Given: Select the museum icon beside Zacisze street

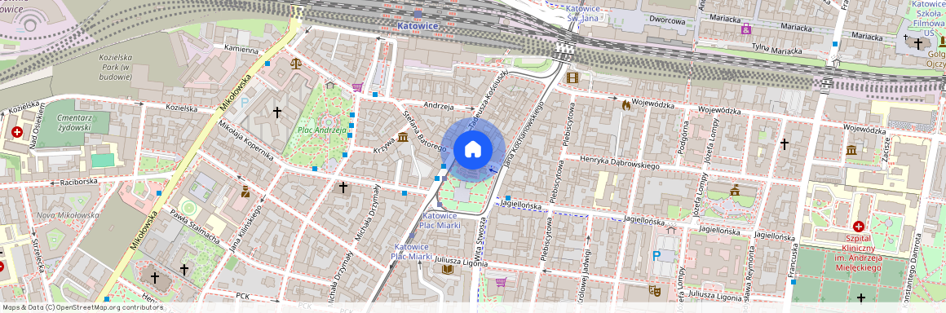Looking at the screenshot, I should pyautogui.click(x=851, y=149).
